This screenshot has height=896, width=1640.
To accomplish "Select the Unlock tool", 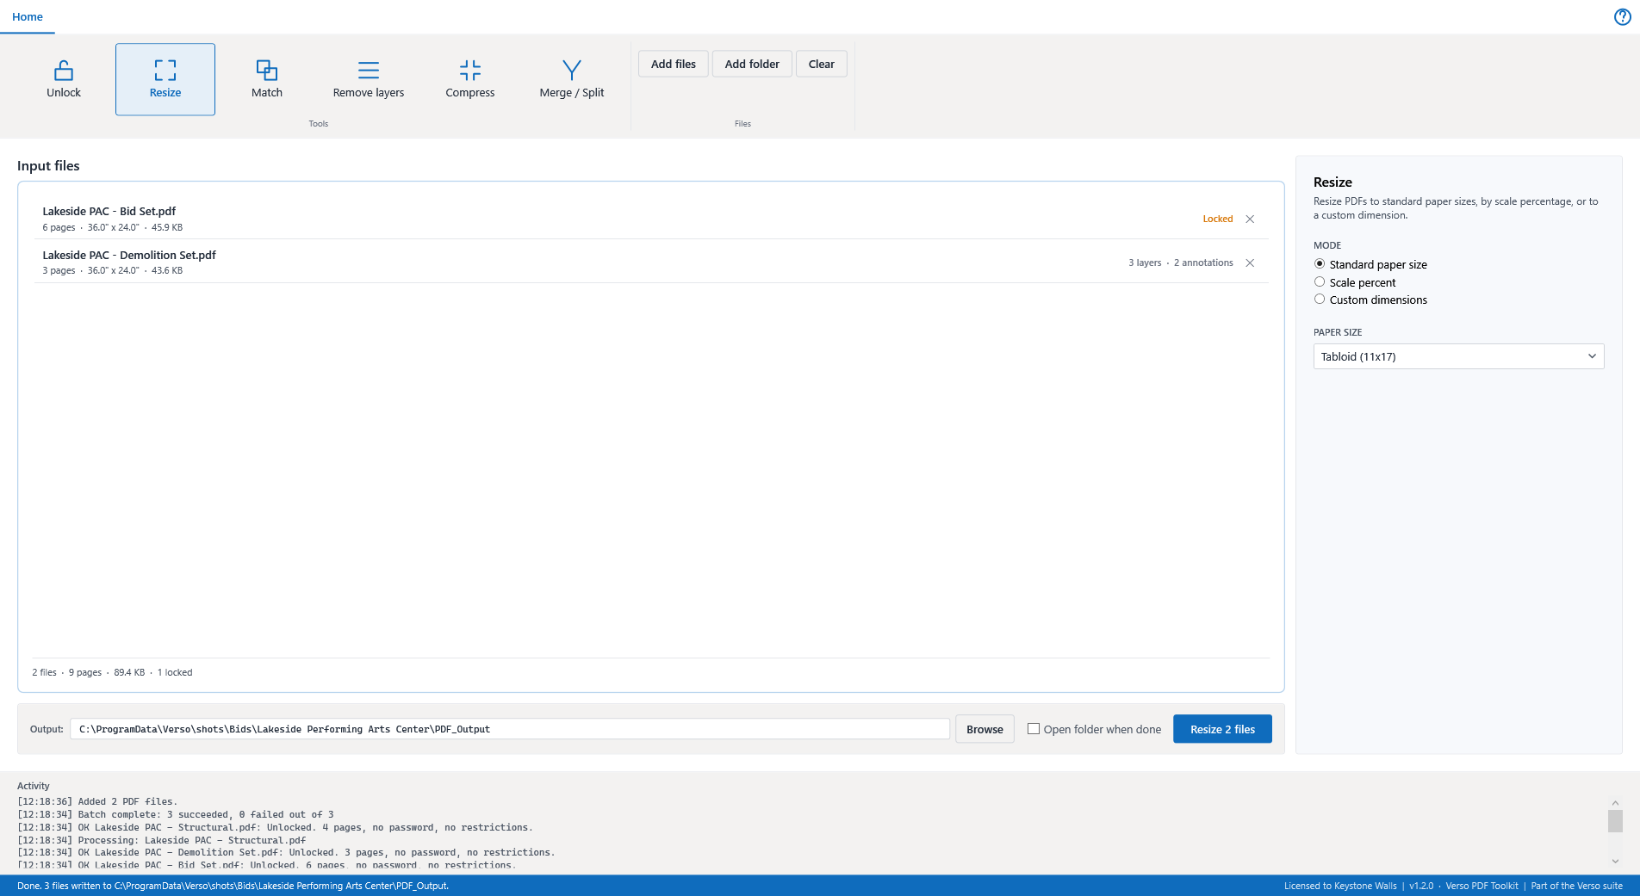I will pos(64,79).
